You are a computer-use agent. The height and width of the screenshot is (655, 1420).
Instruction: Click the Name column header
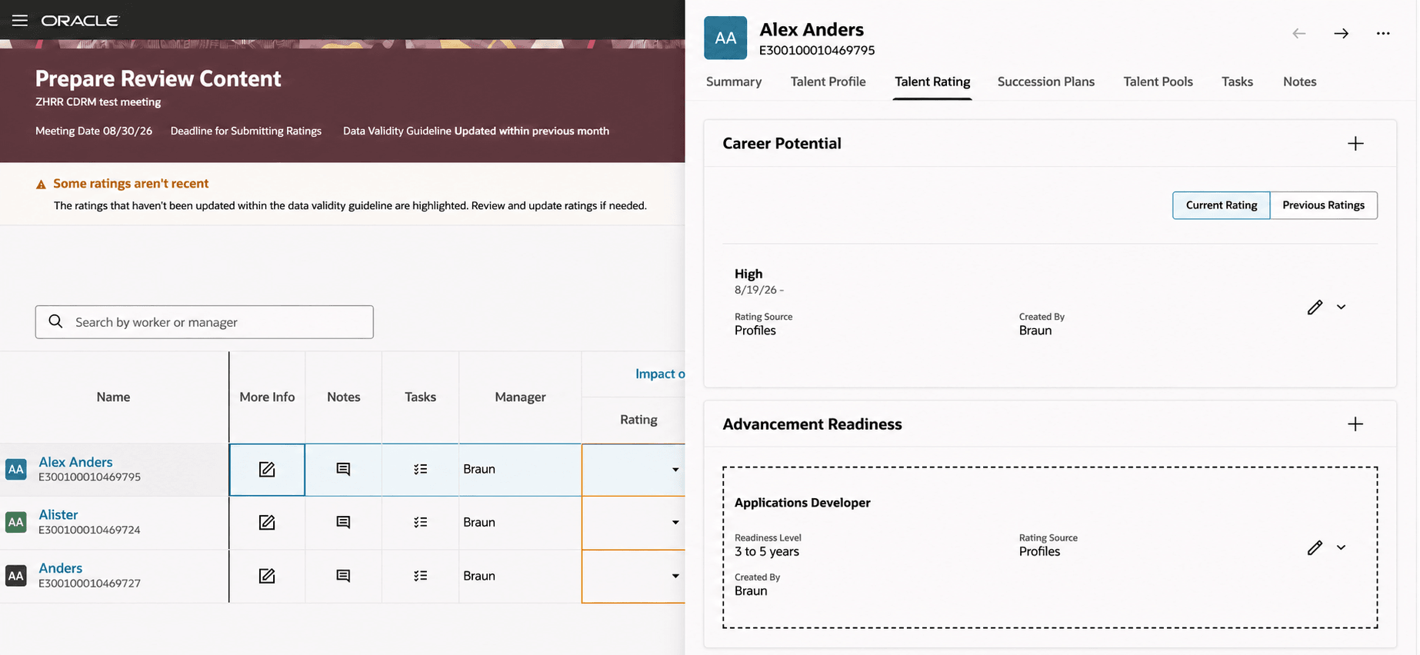(113, 397)
